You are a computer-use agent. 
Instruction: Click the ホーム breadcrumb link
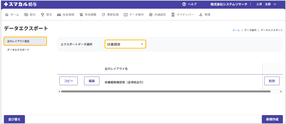(x=236, y=30)
